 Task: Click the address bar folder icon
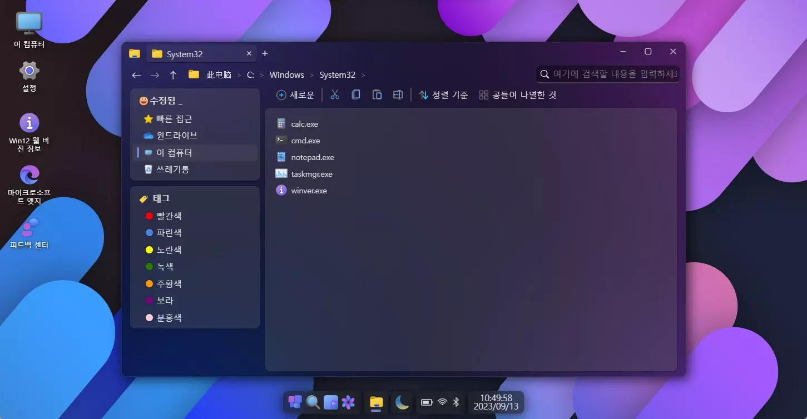(x=194, y=74)
